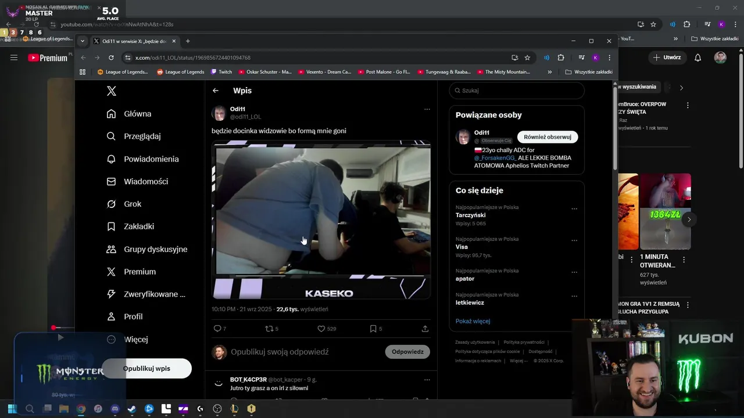Open a new tab in front window

(x=188, y=41)
